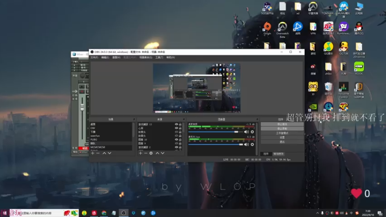Toggle visibility eye for source 心率

(176, 128)
